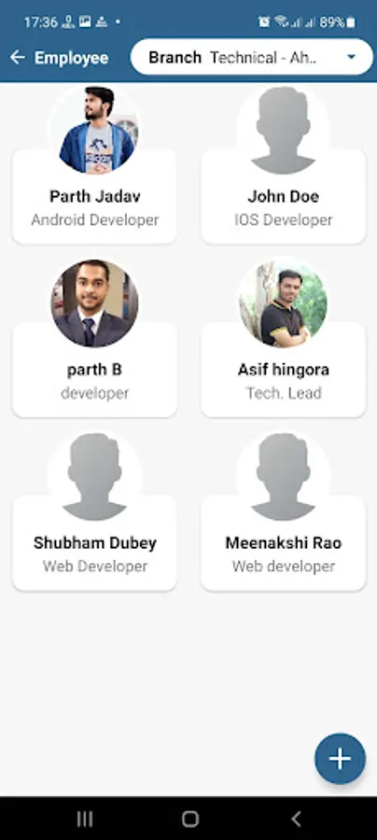Add a new employee with plus button
The height and width of the screenshot is (840, 377).
(x=340, y=759)
